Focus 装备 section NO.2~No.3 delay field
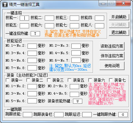This screenshot has height=123, width=133. tap(74, 87)
